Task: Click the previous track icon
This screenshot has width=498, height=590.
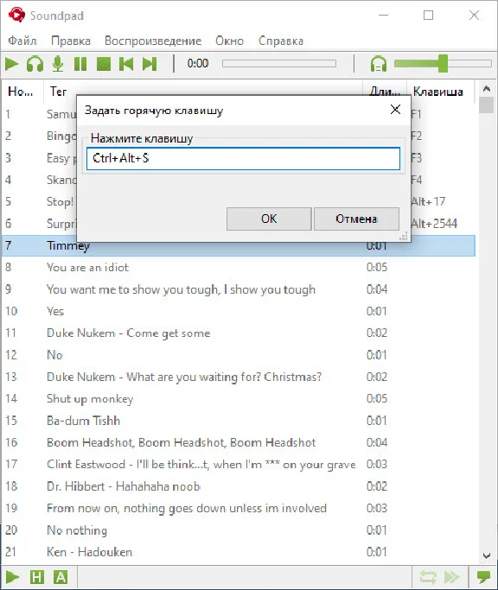Action: coord(126,64)
